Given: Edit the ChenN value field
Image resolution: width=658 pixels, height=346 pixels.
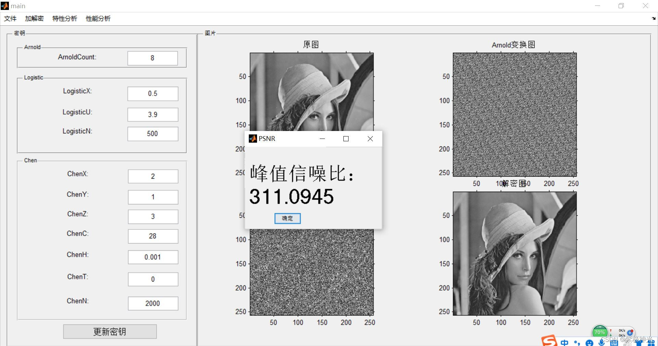Looking at the screenshot, I should [153, 303].
